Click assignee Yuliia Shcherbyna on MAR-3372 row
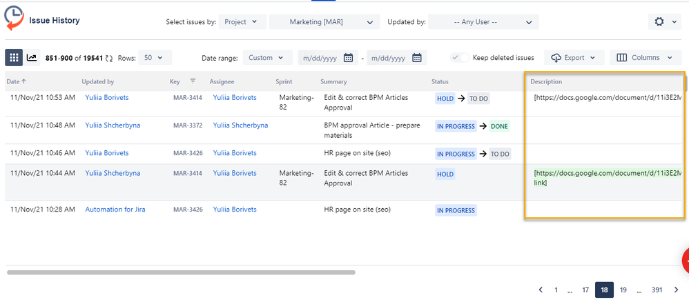Image resolution: width=689 pixels, height=304 pixels. pyautogui.click(x=240, y=125)
